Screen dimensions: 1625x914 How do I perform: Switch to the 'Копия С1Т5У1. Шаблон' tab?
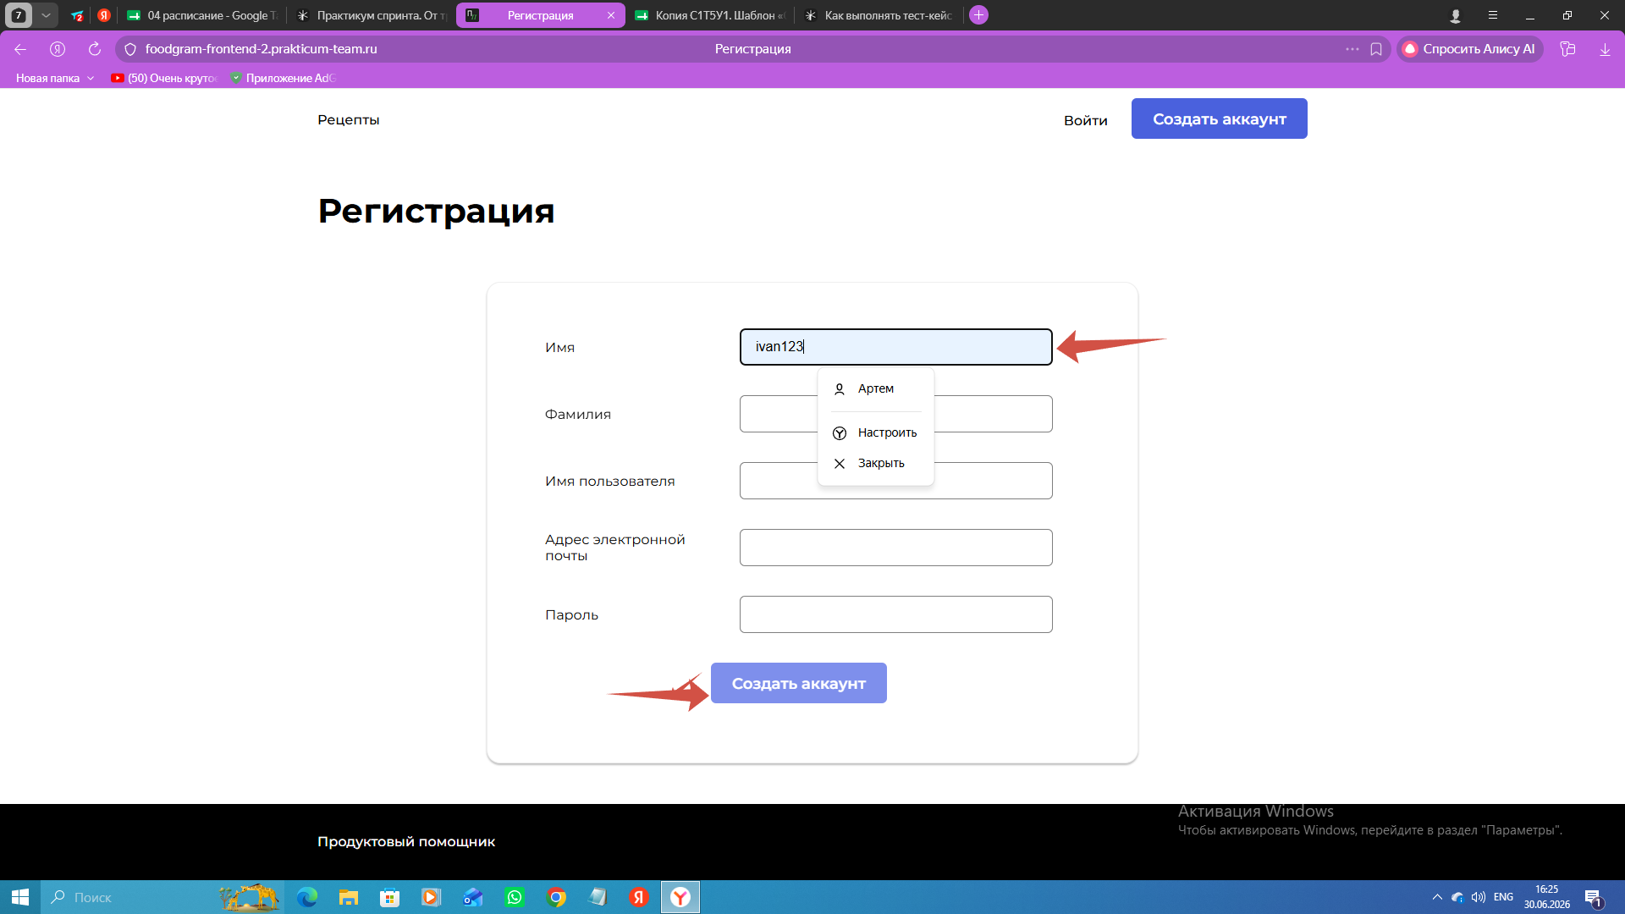click(710, 15)
